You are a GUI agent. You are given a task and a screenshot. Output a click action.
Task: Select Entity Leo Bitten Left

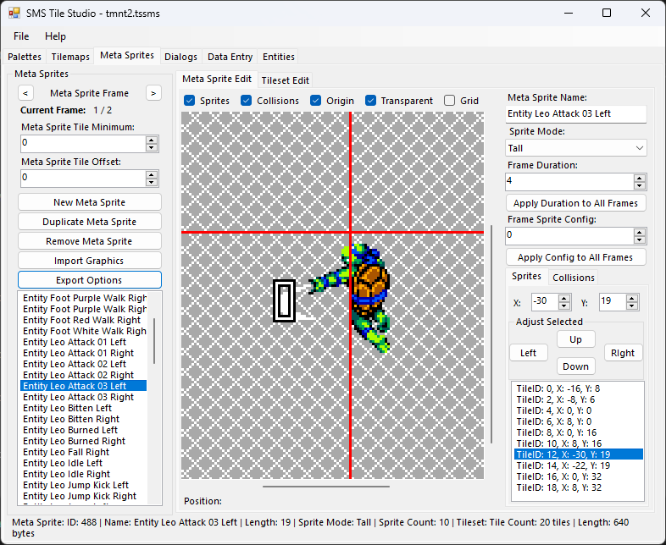point(83,408)
